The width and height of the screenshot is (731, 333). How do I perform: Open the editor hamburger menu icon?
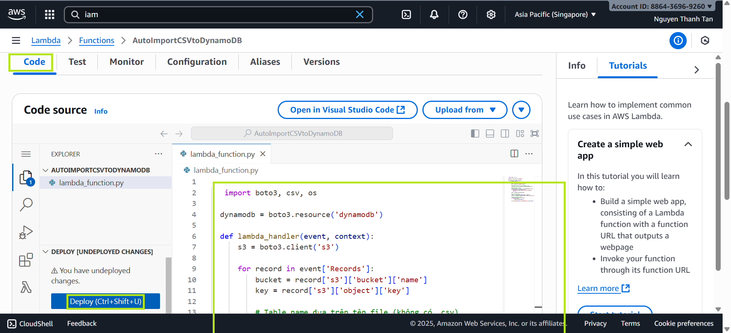coord(26,154)
